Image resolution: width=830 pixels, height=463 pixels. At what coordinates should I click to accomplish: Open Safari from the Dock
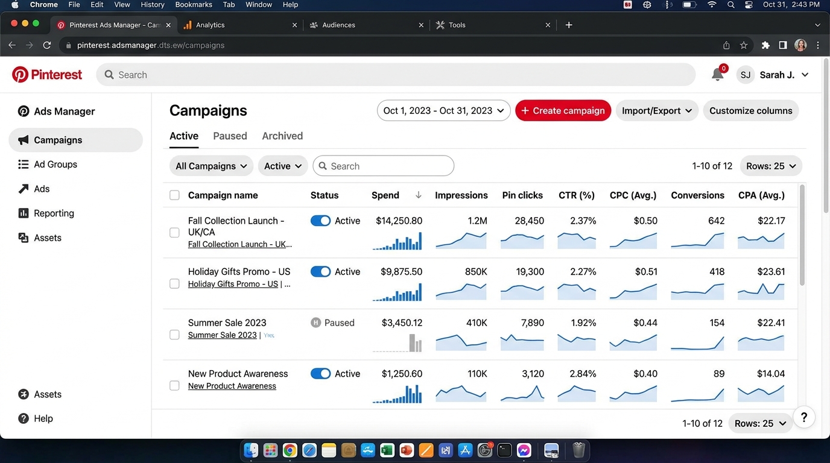pos(309,450)
